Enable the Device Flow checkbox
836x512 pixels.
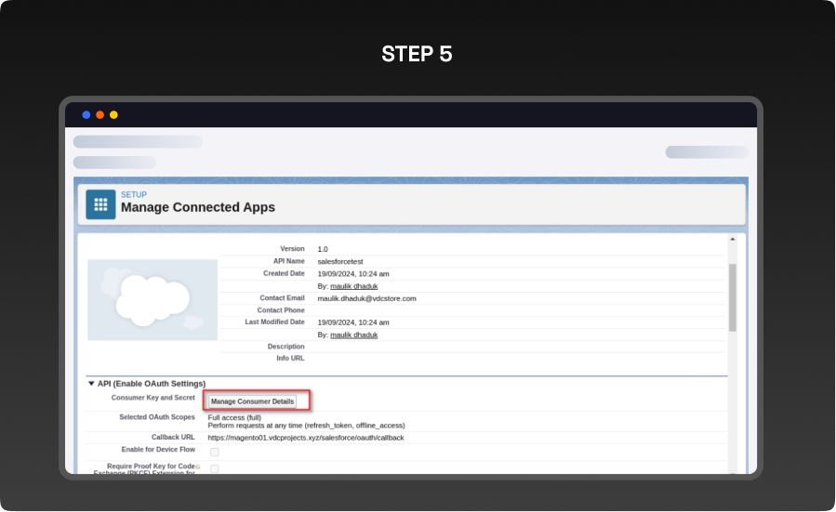pos(214,452)
